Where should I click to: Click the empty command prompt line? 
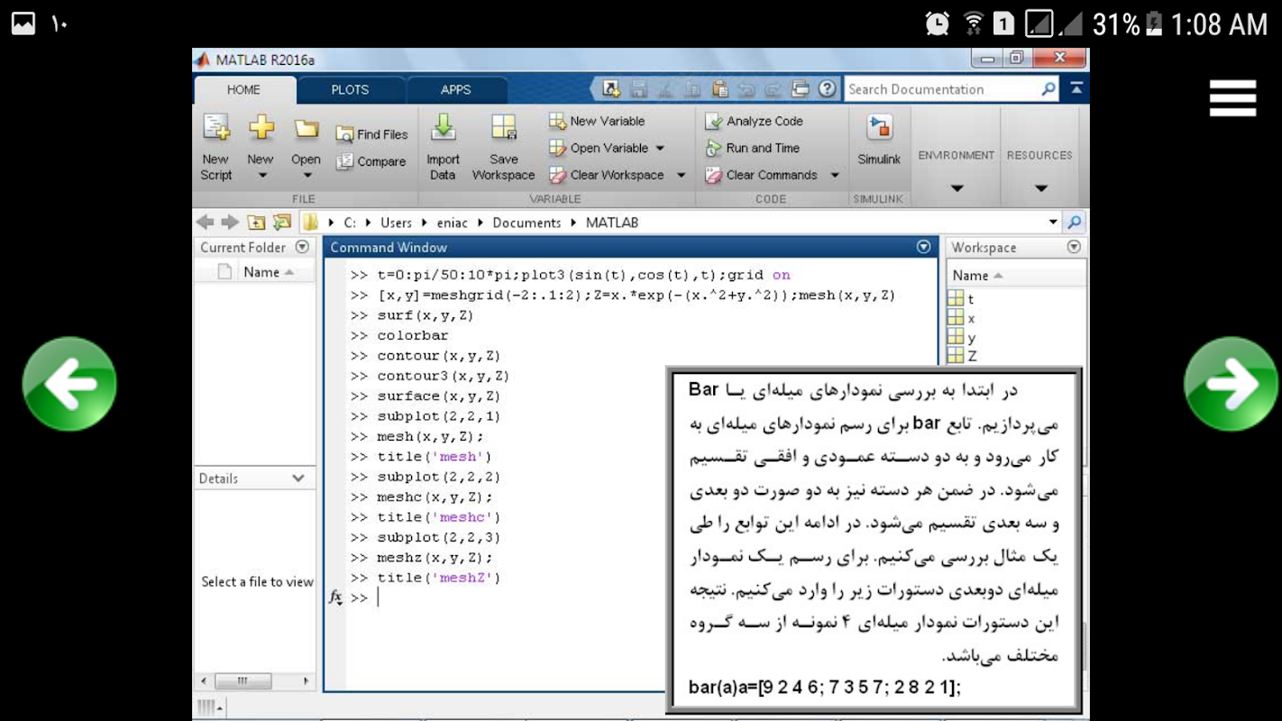coord(642,598)
